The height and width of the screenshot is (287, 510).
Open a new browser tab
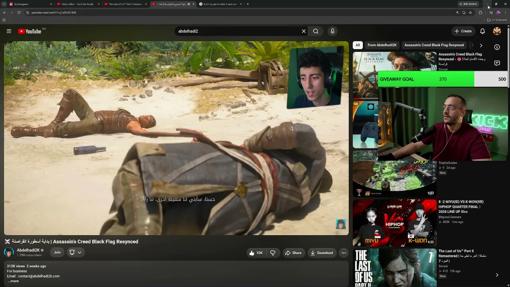point(248,4)
